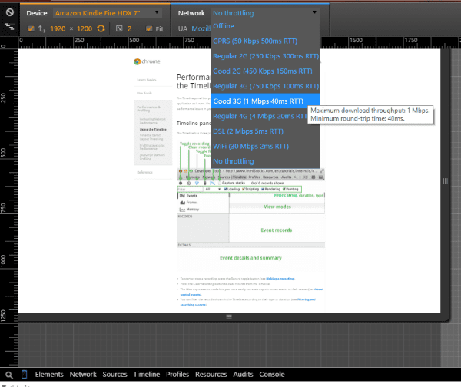
Task: Toggle the Fit checkbox
Action: click(149, 28)
